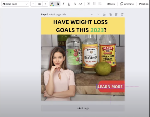Switch text to uppercase with aA
The width and height of the screenshot is (150, 117).
pyautogui.click(x=80, y=4)
